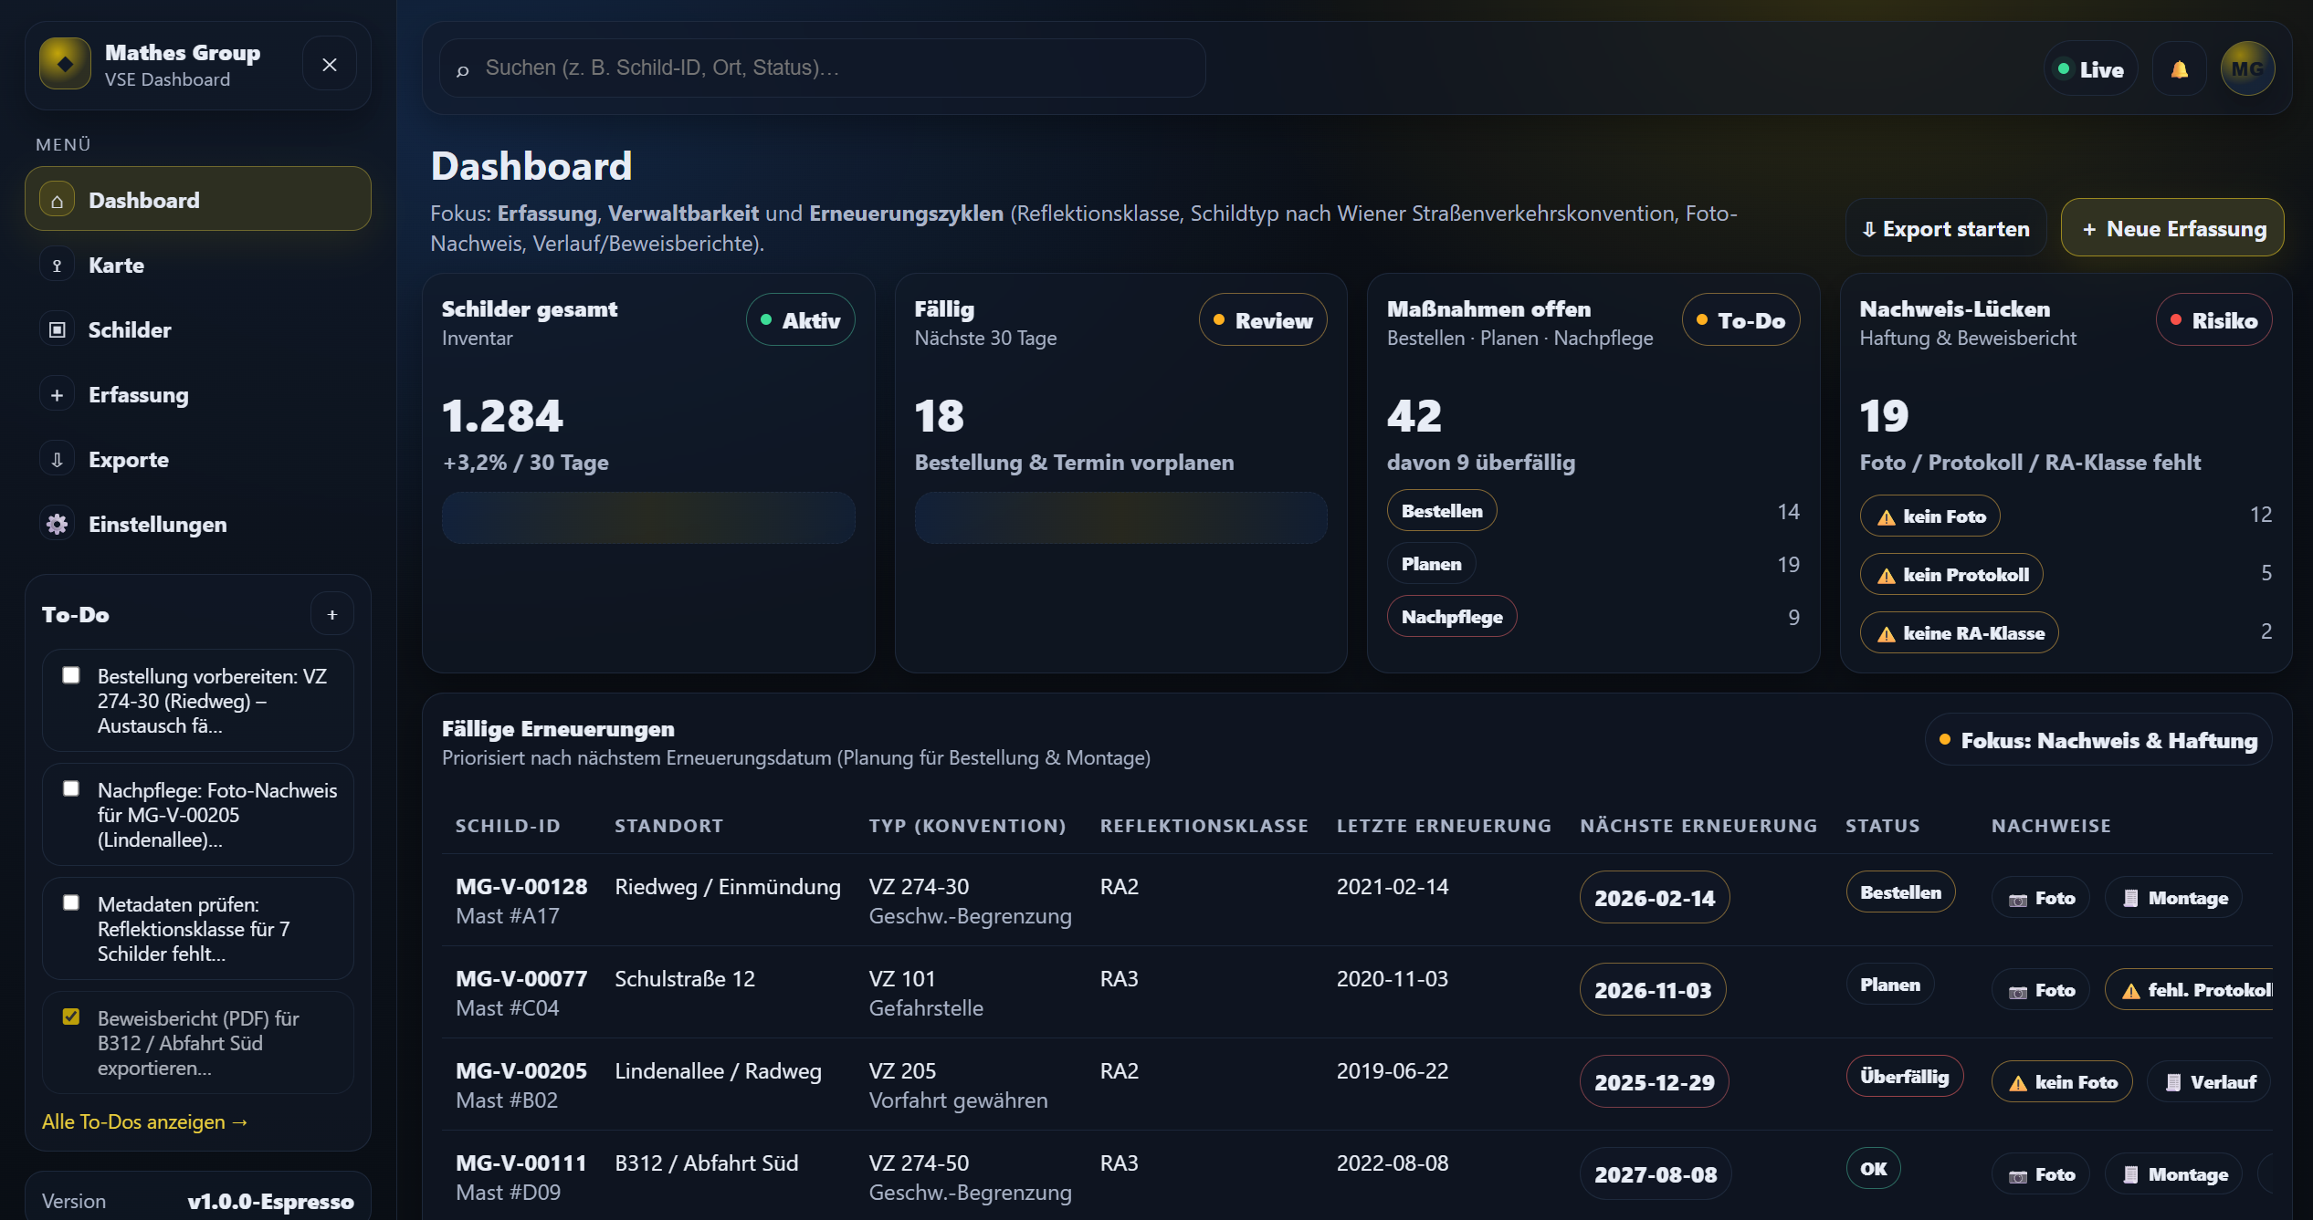Click the search field for Schild-ID
The image size is (2313, 1220).
point(820,67)
